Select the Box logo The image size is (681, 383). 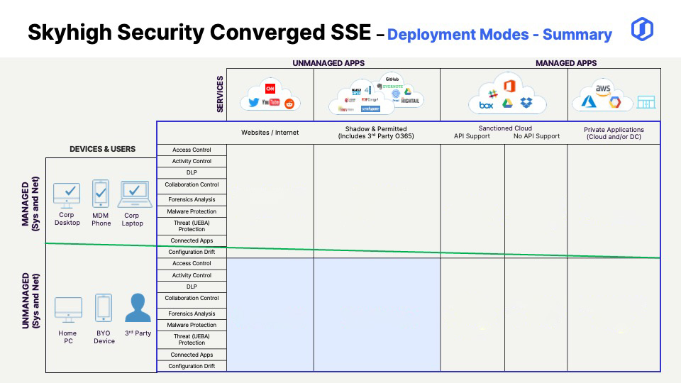pos(486,105)
